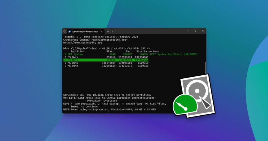Select the Administrator: Windows PowerShell tab

85,32
